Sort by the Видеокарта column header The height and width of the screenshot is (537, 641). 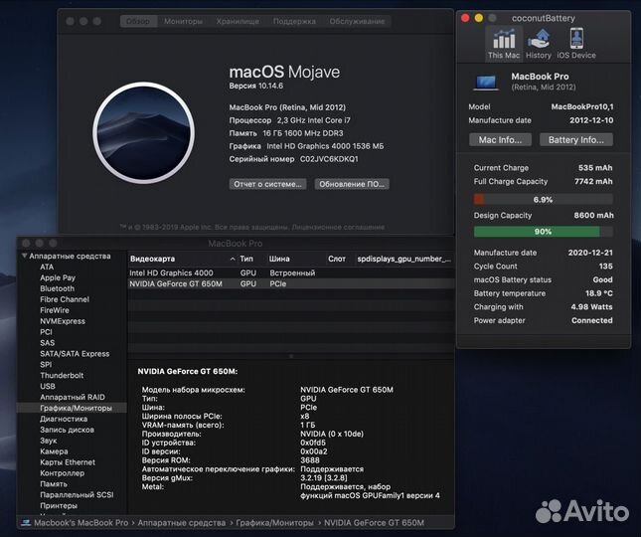pos(183,259)
